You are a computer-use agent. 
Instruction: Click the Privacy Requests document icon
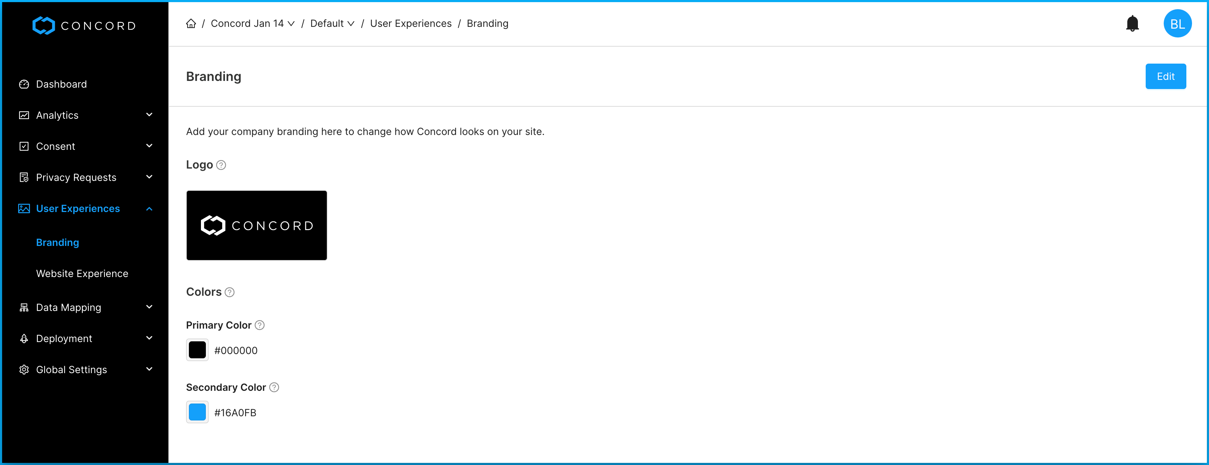click(24, 177)
